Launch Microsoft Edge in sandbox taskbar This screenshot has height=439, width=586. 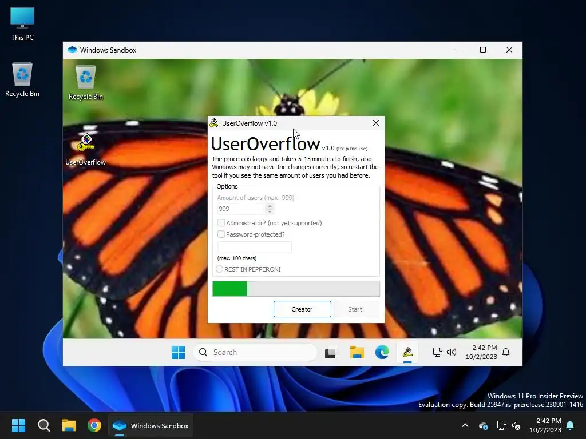pos(382,352)
